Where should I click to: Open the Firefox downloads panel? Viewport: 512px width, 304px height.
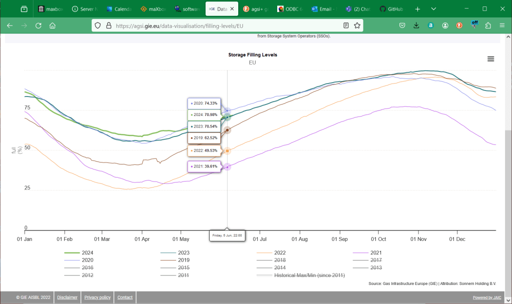[416, 25]
